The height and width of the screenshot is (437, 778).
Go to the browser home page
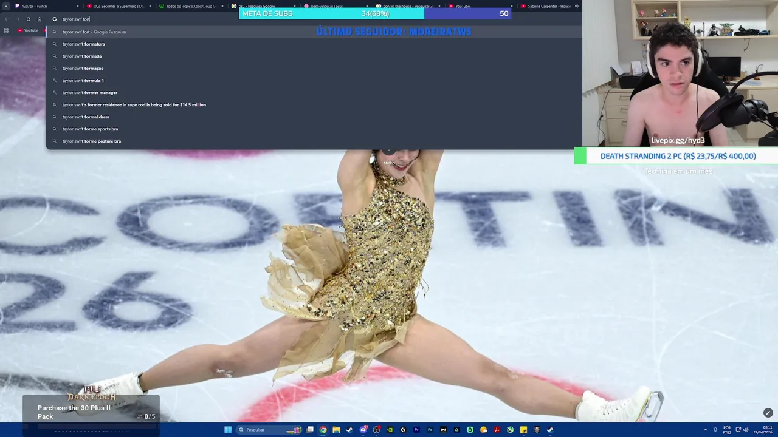pyautogui.click(x=40, y=19)
